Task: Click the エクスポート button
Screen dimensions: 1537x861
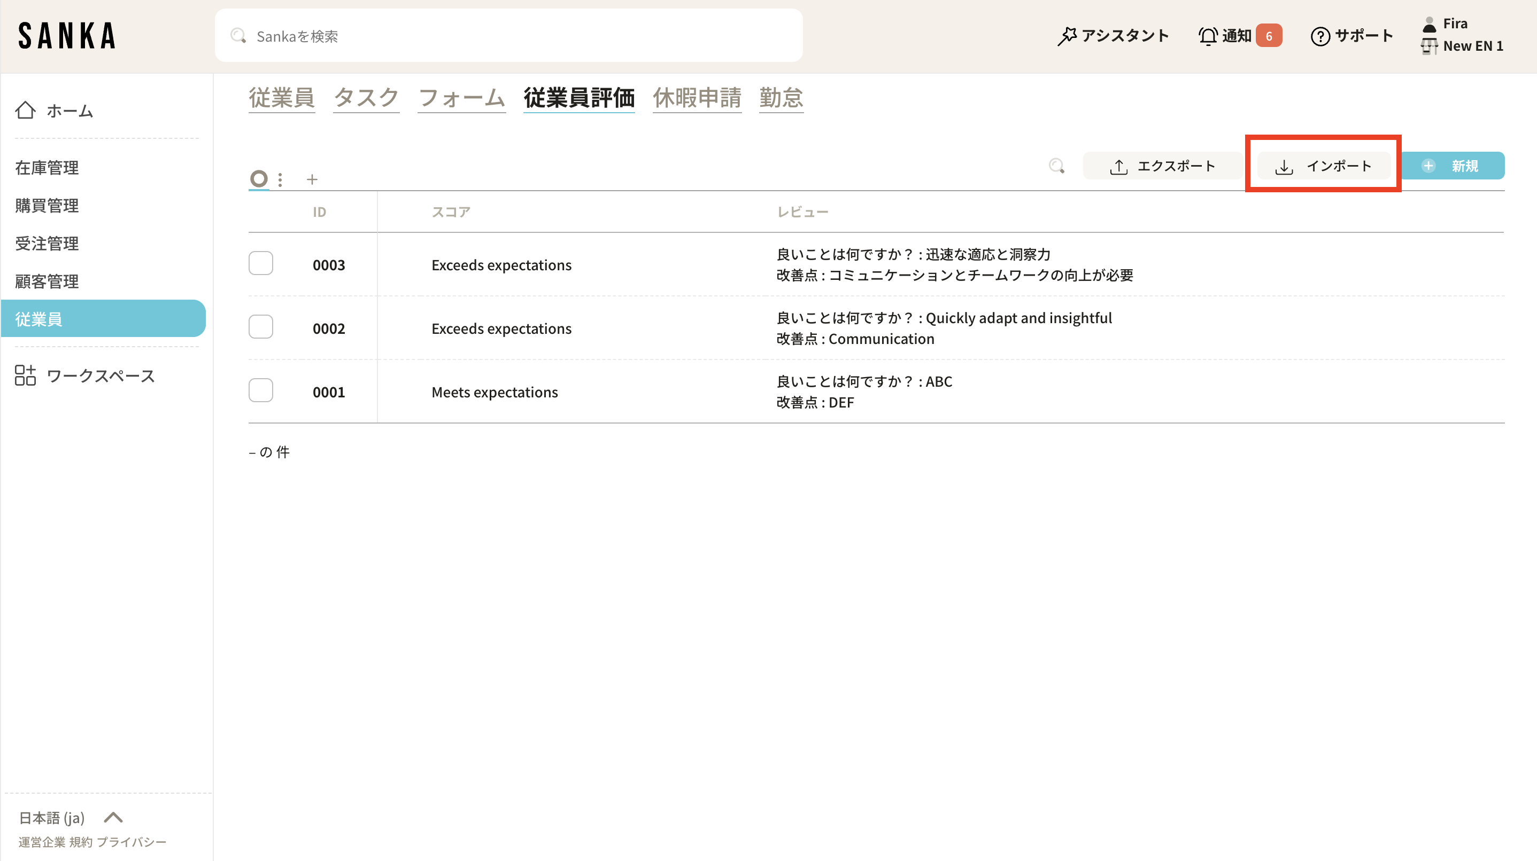Action: (1162, 166)
